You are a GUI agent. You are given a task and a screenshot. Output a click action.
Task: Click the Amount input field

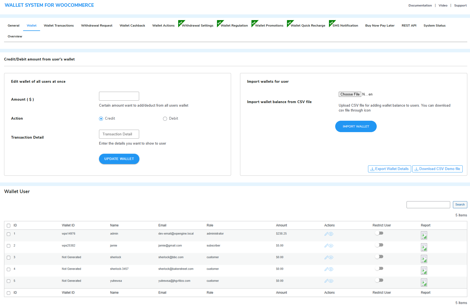click(x=119, y=96)
